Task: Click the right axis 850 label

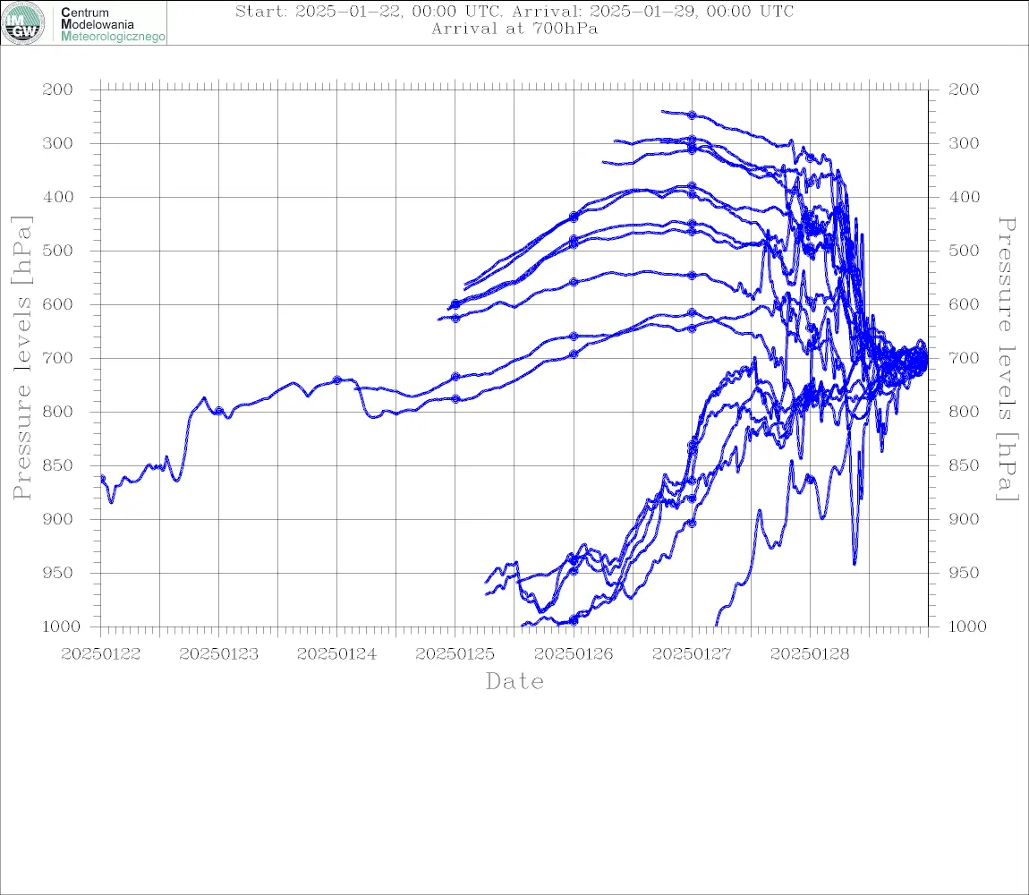Action: [x=964, y=465]
